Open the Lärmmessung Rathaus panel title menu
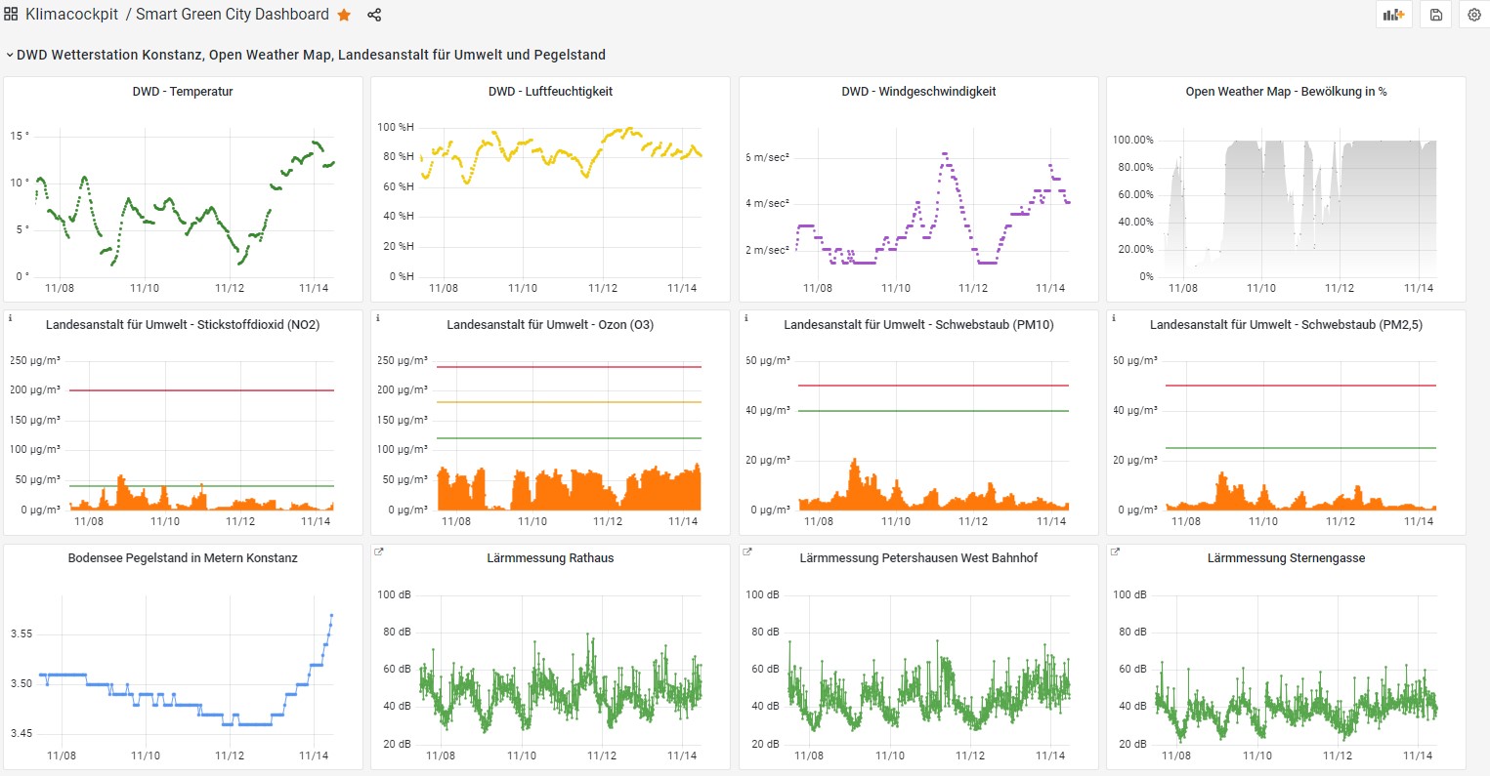 [x=550, y=558]
